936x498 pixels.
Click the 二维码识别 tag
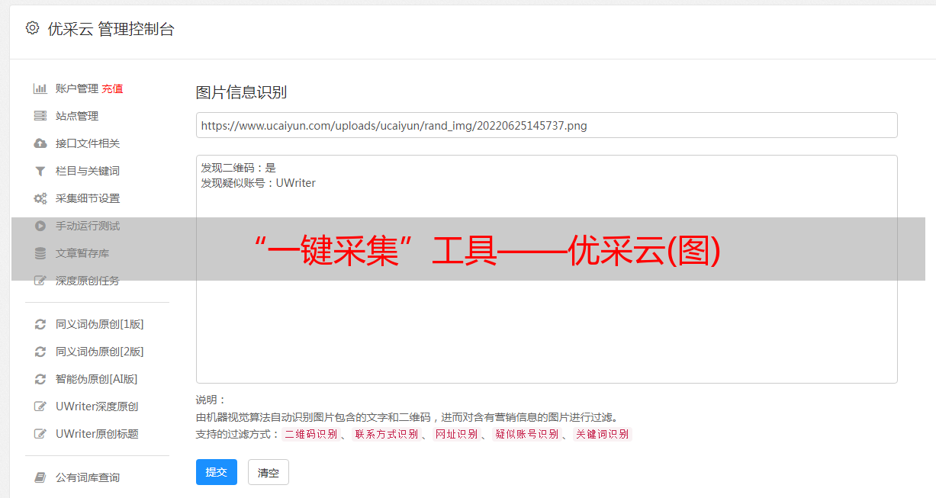click(x=310, y=434)
